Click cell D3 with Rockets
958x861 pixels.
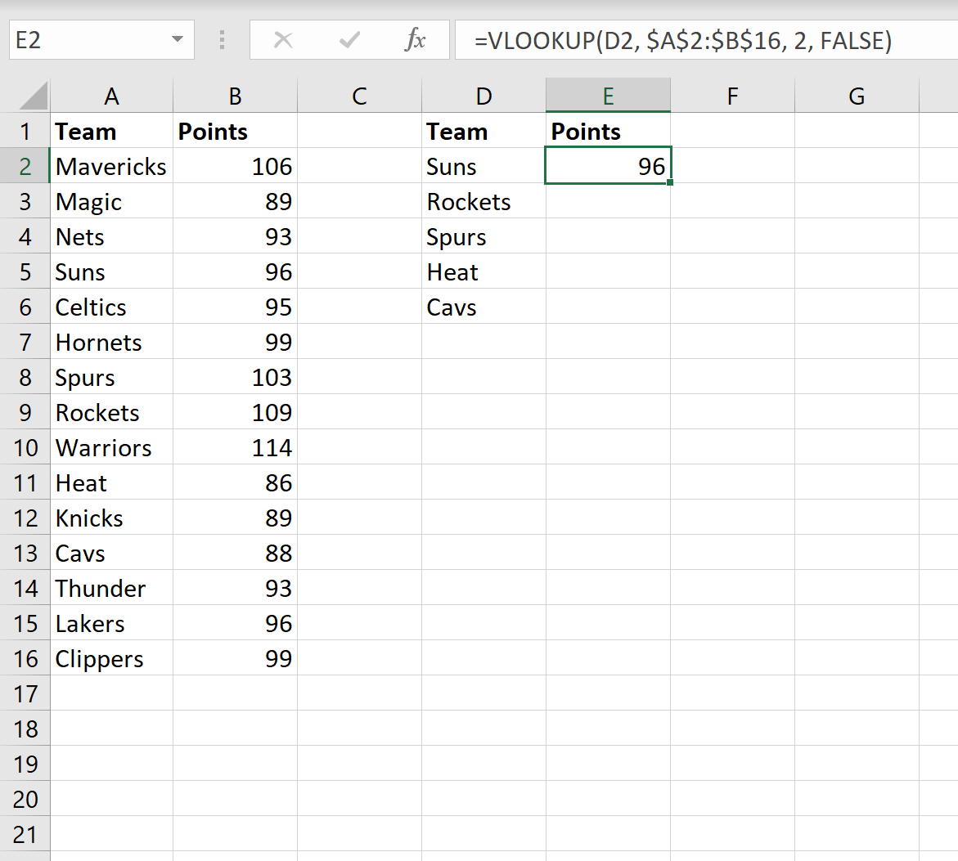(483, 202)
